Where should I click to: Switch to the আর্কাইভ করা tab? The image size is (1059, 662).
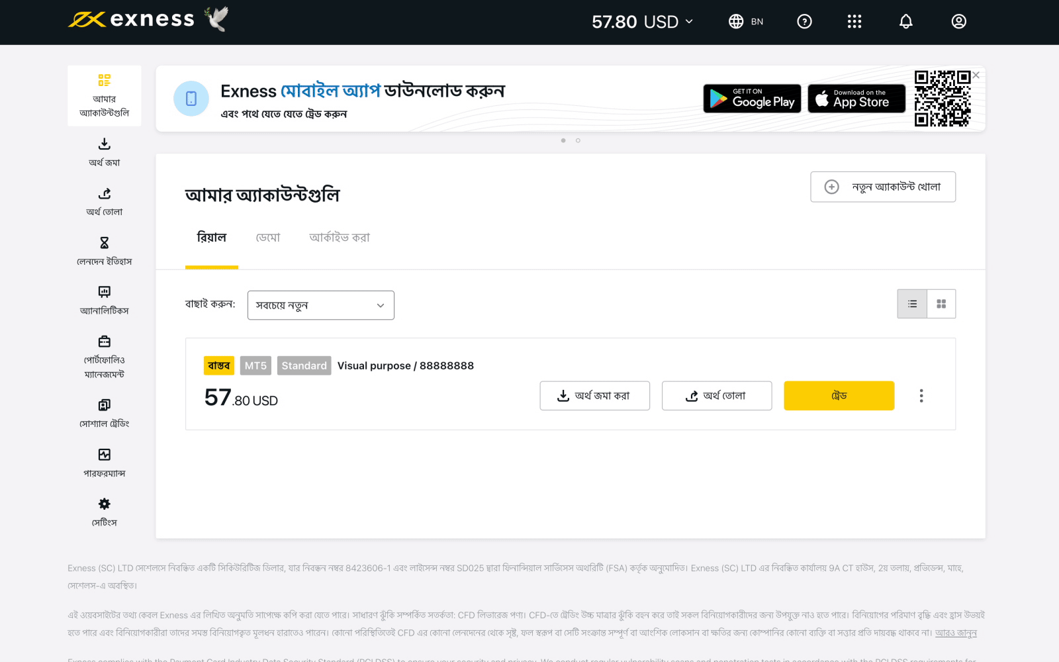(x=340, y=238)
